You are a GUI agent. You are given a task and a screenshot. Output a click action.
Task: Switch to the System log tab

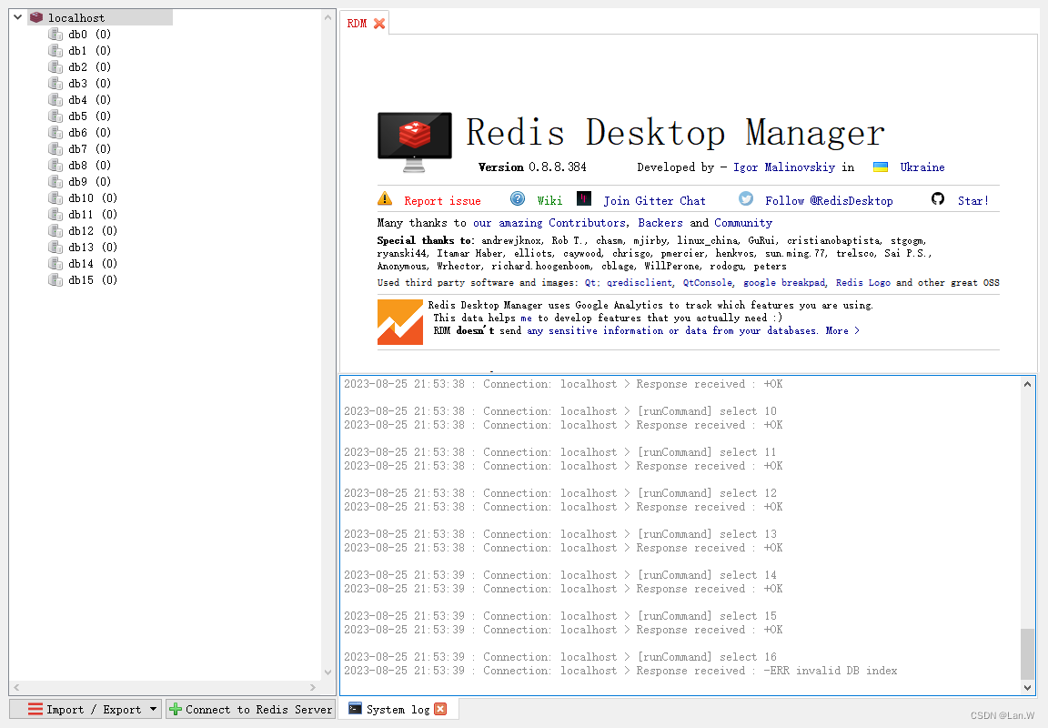tap(398, 709)
